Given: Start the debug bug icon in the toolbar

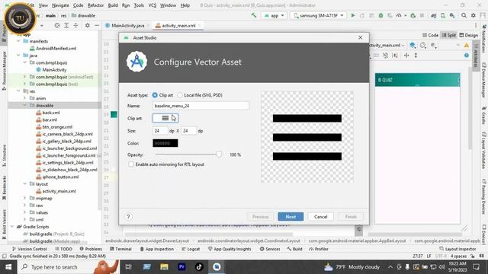Looking at the screenshot, I should pyautogui.click(x=380, y=15).
